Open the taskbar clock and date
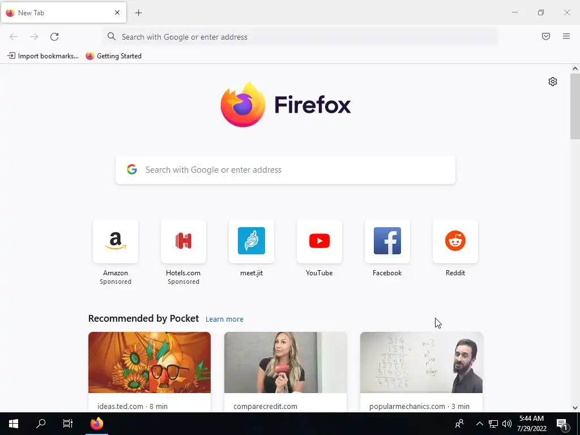Viewport: 580px width, 435px height. click(531, 424)
